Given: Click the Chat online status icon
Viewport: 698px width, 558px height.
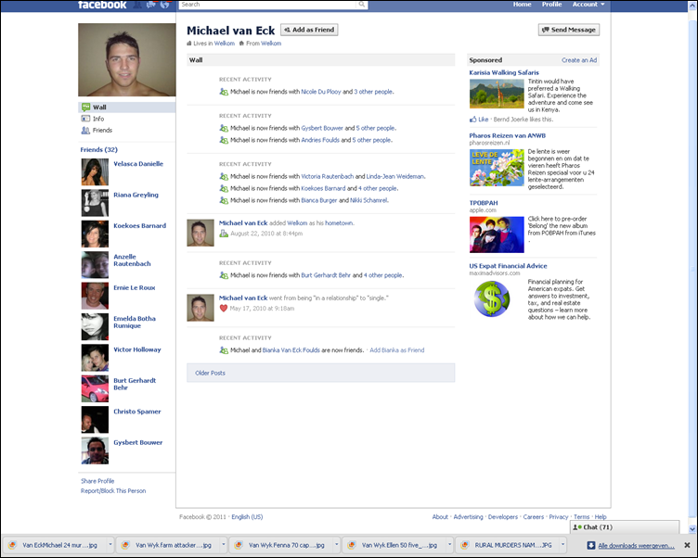Looking at the screenshot, I should click(x=577, y=527).
